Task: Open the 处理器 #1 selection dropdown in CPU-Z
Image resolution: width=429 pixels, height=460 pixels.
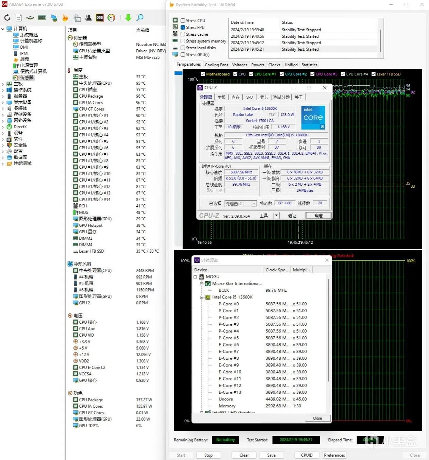Action: point(254,203)
